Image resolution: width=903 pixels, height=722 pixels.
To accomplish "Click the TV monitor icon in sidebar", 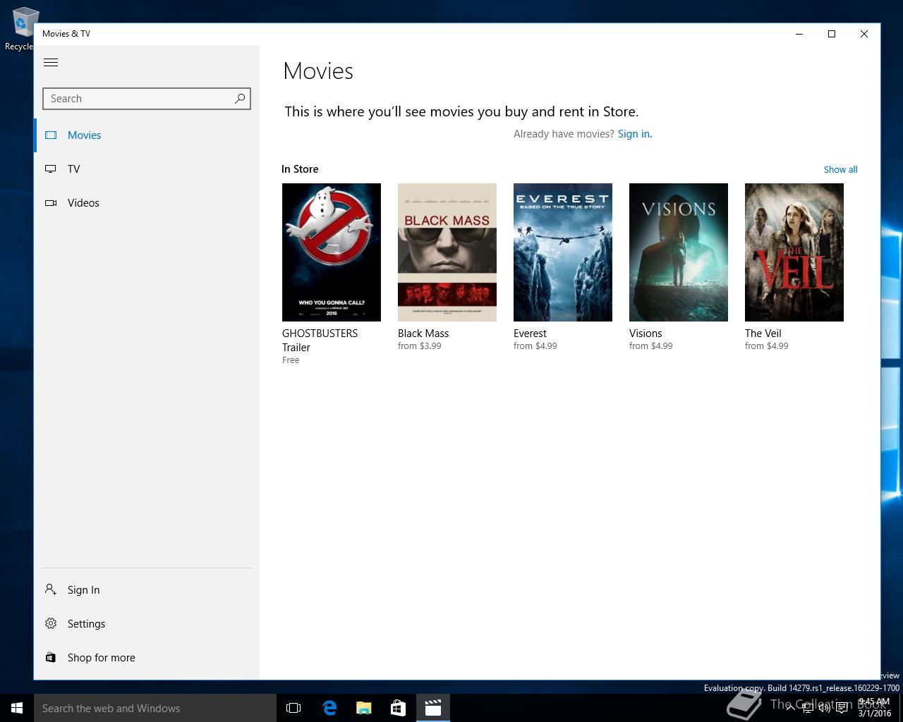I will point(51,169).
